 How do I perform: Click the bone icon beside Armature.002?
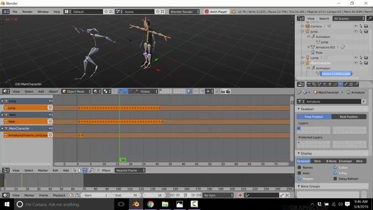pos(343,47)
